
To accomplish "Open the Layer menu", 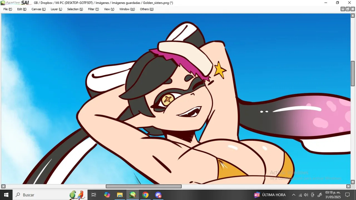I will [56, 9].
